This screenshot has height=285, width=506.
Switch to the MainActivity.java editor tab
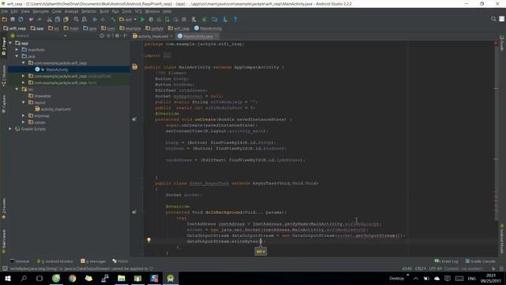click(198, 36)
